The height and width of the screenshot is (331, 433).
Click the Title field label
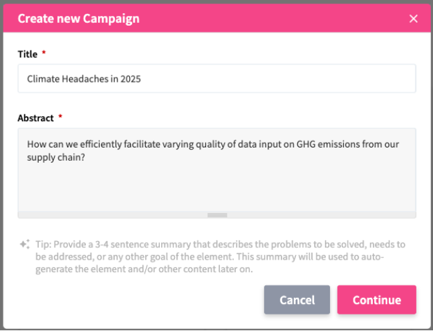coord(28,53)
